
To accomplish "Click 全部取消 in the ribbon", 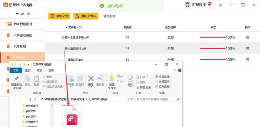I will tap(162, 82).
